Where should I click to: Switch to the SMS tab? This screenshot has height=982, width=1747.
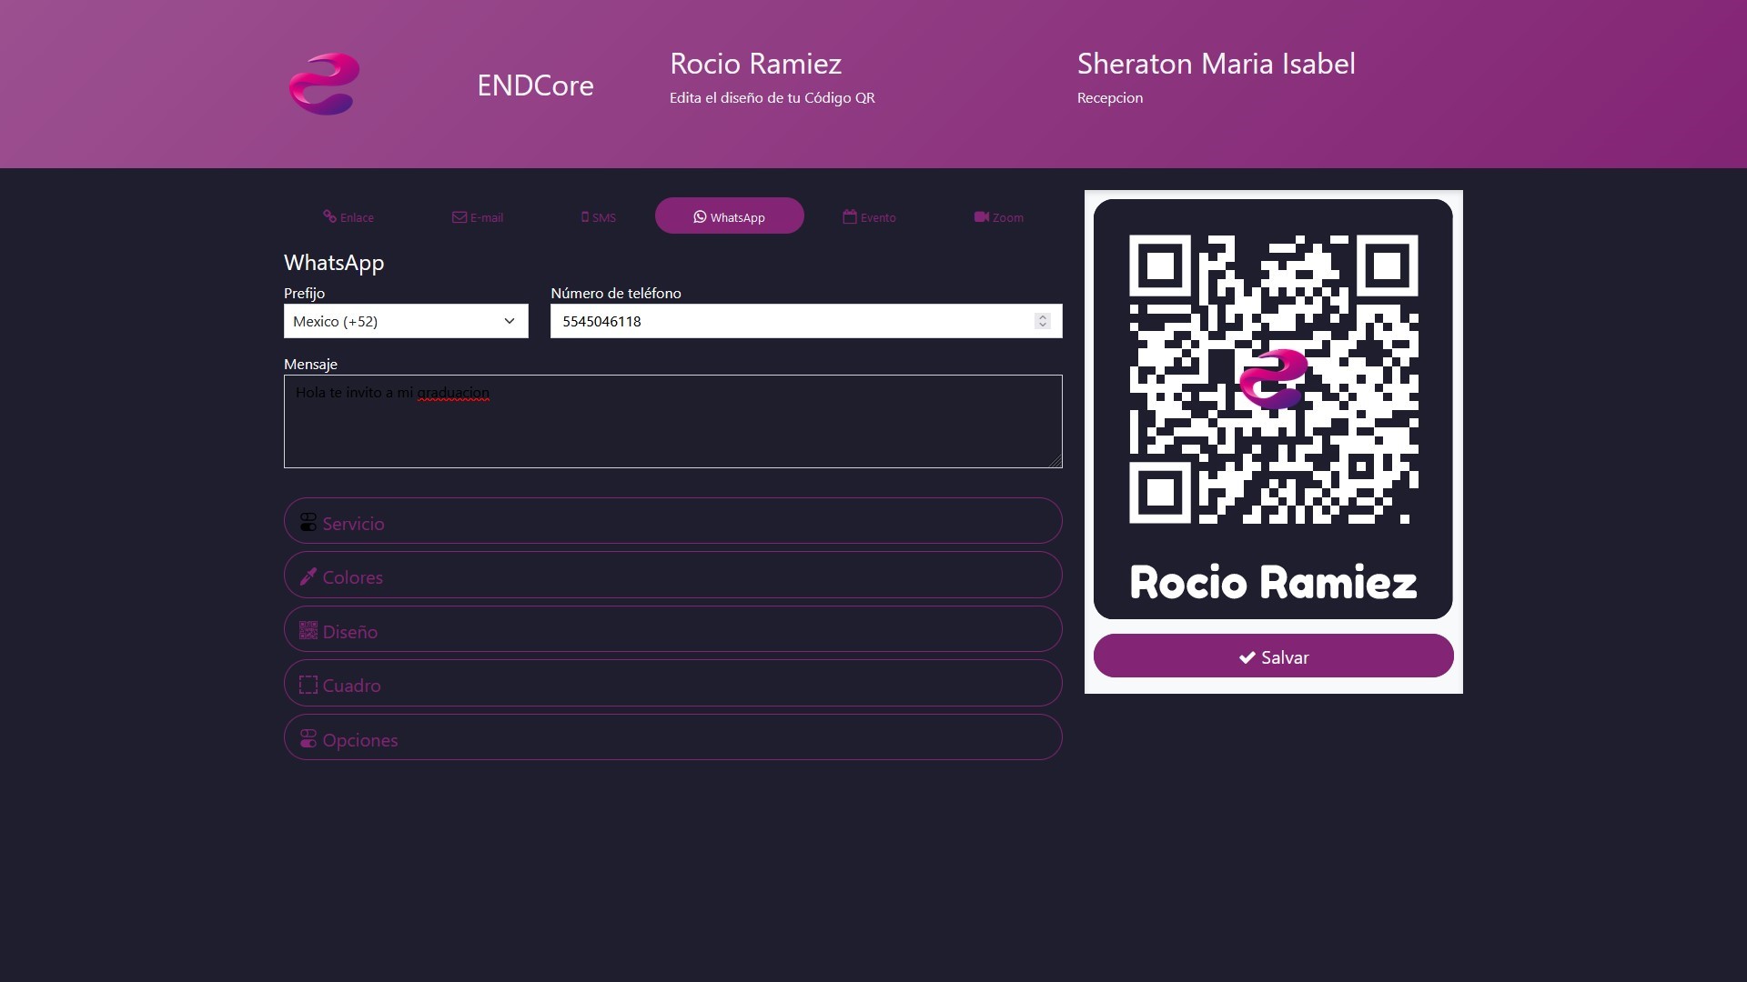coord(599,216)
